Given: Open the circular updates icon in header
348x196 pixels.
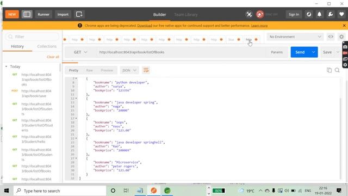Looking at the screenshot, I should [x=309, y=15].
